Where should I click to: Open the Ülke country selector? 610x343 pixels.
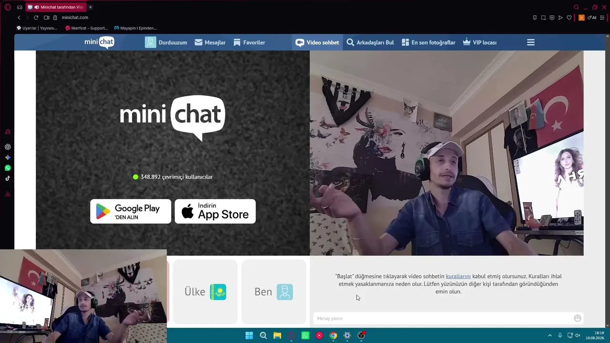205,292
